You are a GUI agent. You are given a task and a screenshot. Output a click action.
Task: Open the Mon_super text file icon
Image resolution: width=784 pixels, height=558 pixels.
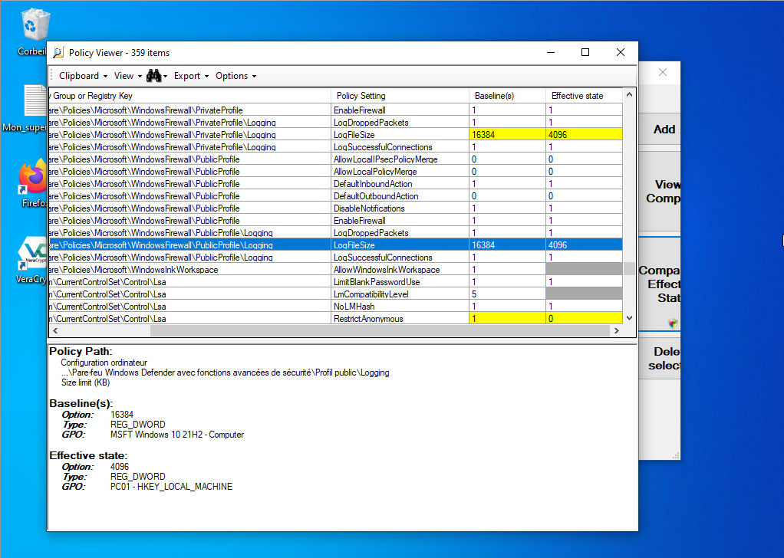click(34, 102)
